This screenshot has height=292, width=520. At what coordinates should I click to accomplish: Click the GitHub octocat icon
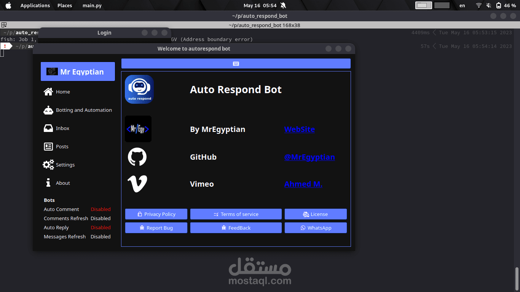137,157
